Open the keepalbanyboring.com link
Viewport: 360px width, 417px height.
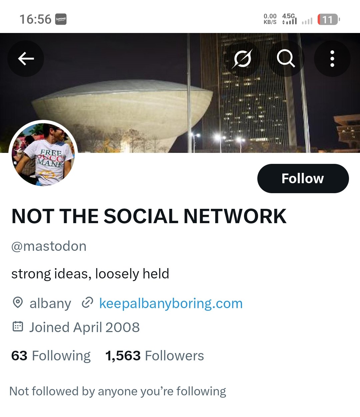(x=171, y=303)
